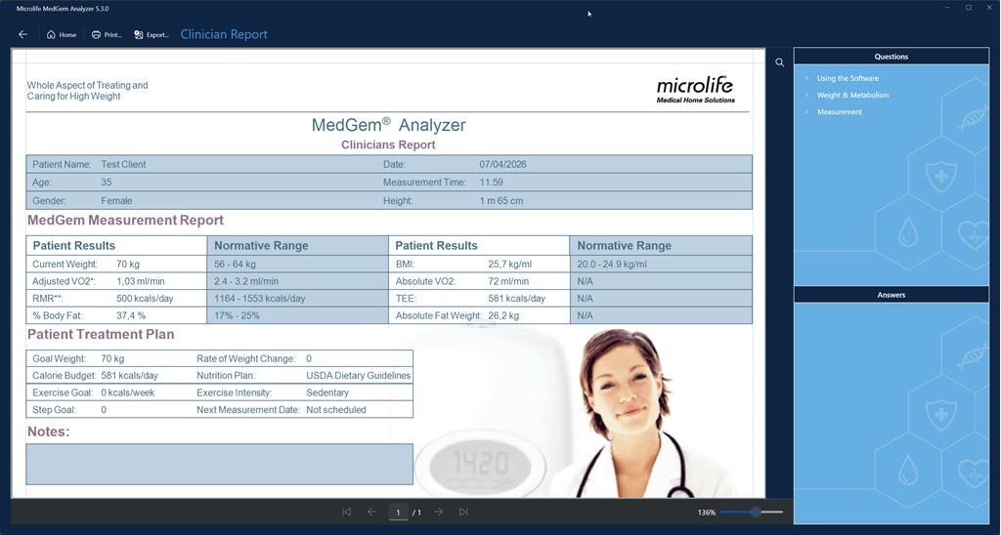1001x535 pixels.
Task: Select the date 07/04/2026
Action: point(503,165)
